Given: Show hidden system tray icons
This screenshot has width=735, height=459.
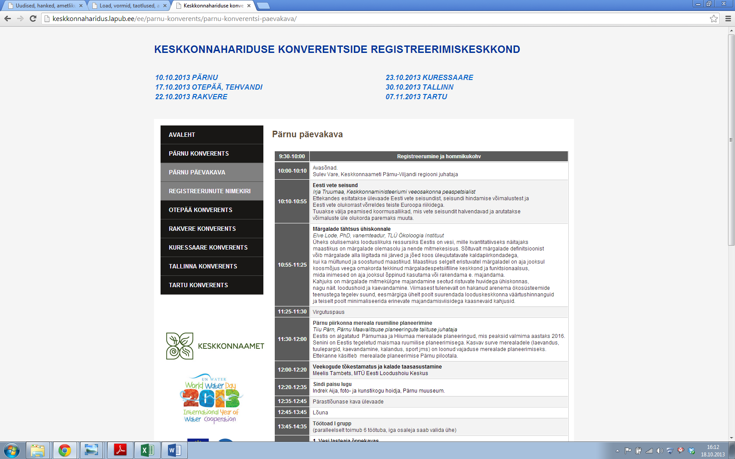Looking at the screenshot, I should (x=617, y=451).
